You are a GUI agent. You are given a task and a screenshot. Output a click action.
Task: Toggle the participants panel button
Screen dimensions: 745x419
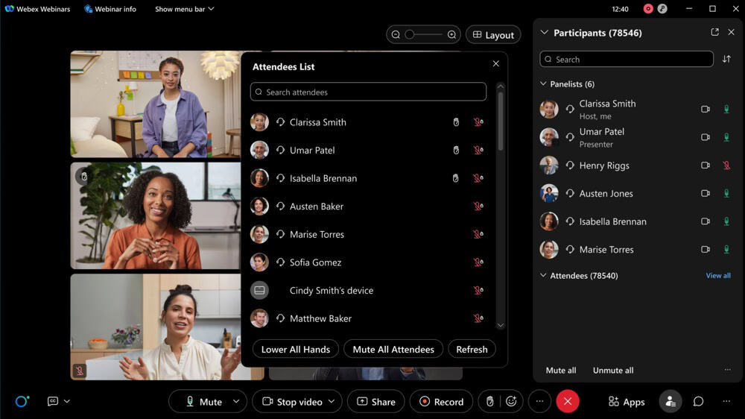[x=670, y=401]
